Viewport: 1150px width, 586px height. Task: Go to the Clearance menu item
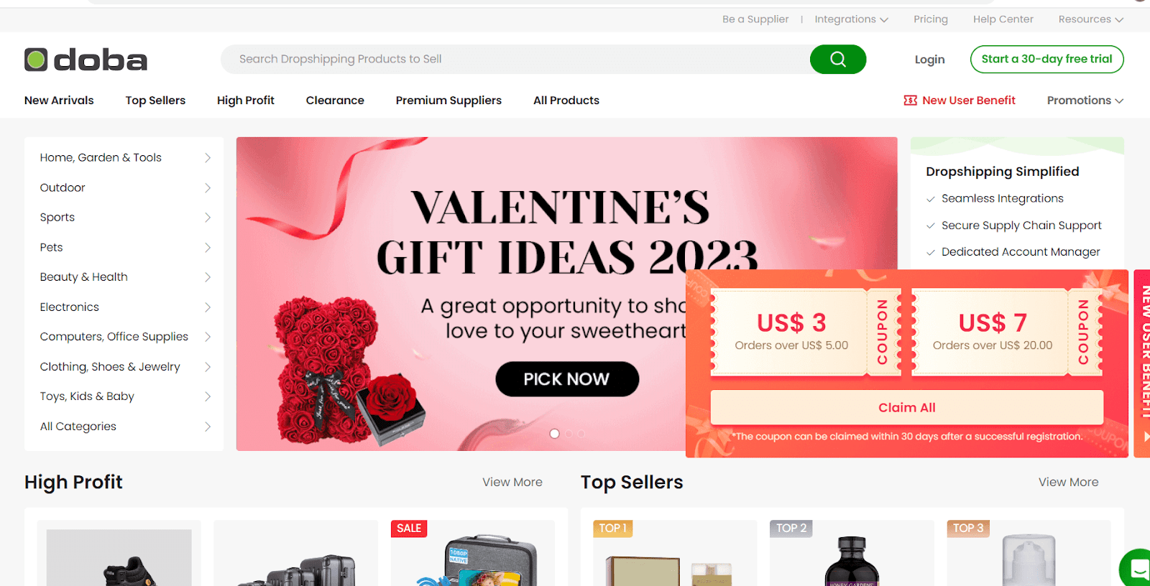click(335, 101)
